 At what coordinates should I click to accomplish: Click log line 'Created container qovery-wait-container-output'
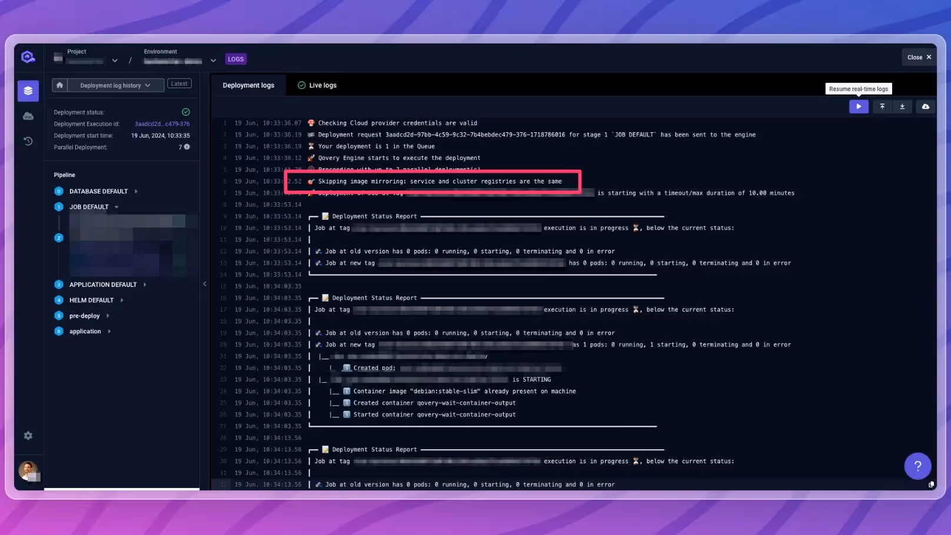pyautogui.click(x=434, y=403)
